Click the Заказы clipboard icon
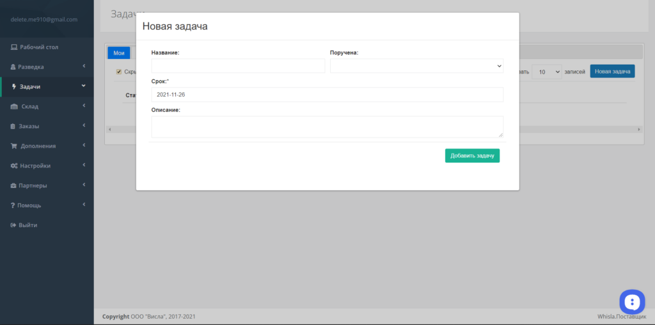Screen dimensions: 655x325 pyautogui.click(x=13, y=126)
